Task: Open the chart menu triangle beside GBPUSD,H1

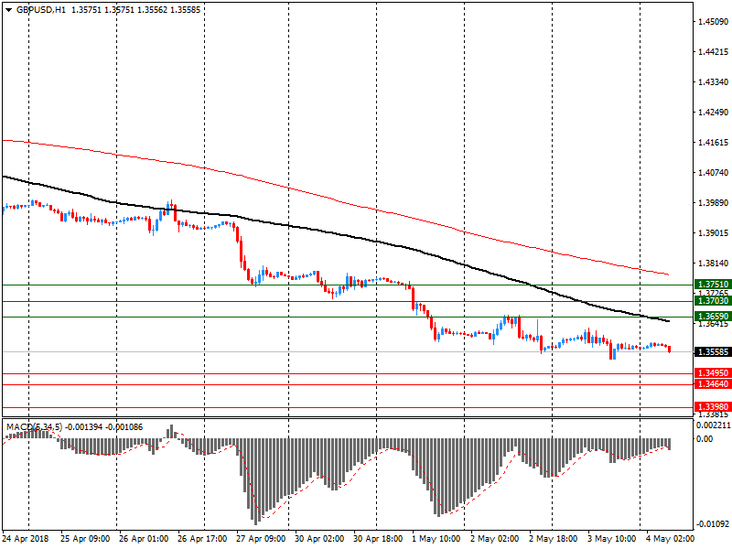Action: pos(8,10)
